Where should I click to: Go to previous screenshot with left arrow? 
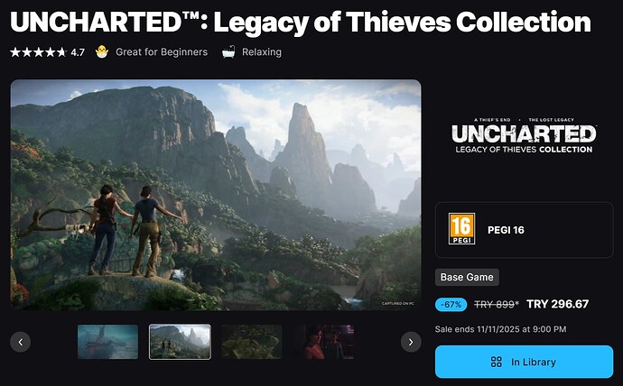(x=20, y=342)
